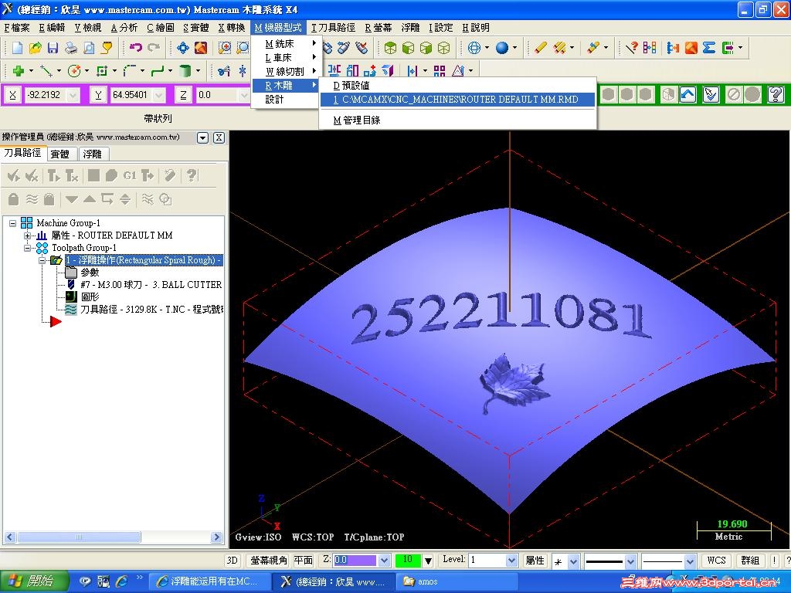Click the pencil eraser delete icon
791x593 pixels.
click(540, 48)
